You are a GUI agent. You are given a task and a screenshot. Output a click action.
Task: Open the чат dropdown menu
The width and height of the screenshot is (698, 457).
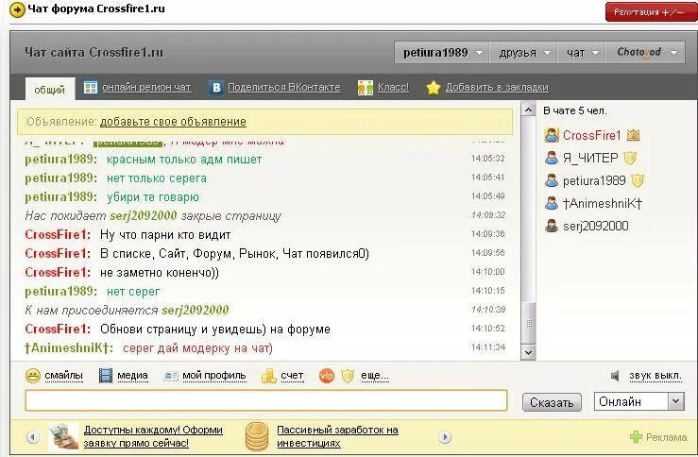pos(582,53)
